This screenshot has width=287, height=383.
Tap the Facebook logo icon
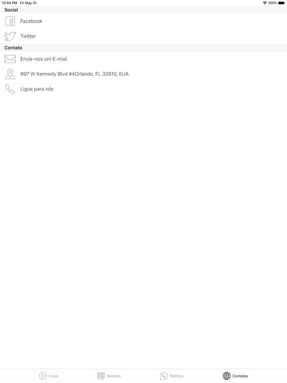(x=10, y=21)
